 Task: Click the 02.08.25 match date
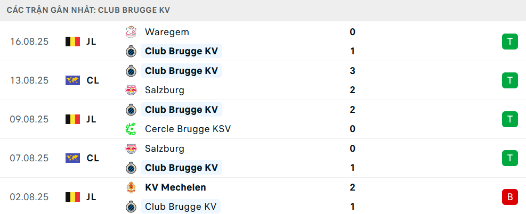click(x=29, y=197)
